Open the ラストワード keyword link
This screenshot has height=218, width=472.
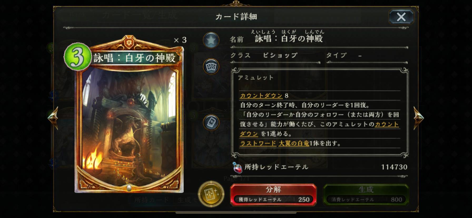coord(258,143)
